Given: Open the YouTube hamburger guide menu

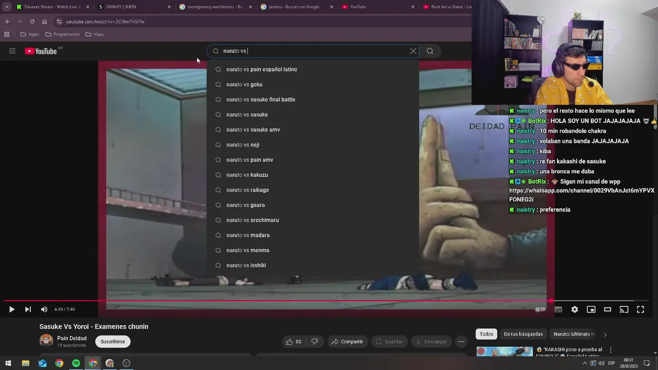Looking at the screenshot, I should pos(12,51).
